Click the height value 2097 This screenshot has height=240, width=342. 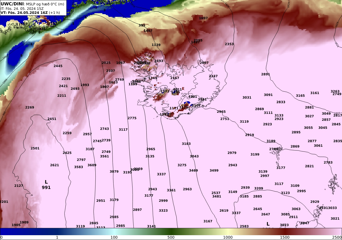204,63
